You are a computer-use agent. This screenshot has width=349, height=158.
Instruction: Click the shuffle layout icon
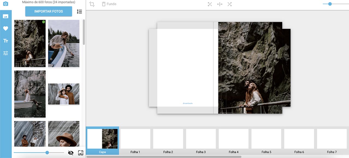pyautogui.click(x=230, y=4)
